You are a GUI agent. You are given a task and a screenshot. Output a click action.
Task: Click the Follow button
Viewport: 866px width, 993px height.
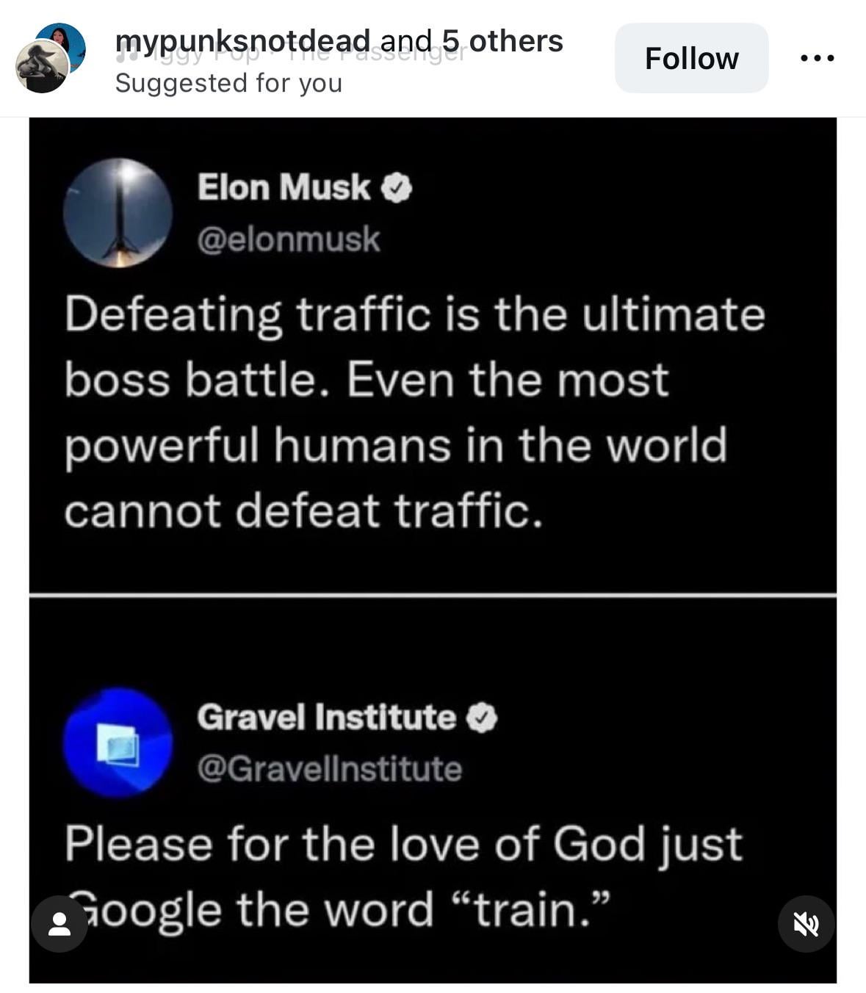(x=691, y=58)
